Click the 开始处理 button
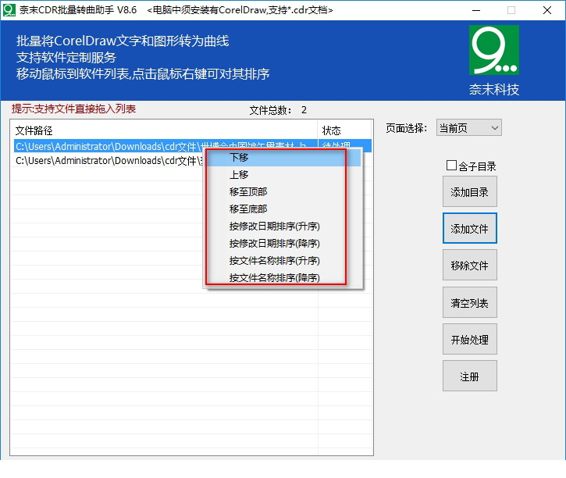This screenshot has height=478, width=566. coord(470,340)
